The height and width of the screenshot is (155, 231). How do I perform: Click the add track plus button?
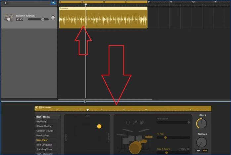5,3
